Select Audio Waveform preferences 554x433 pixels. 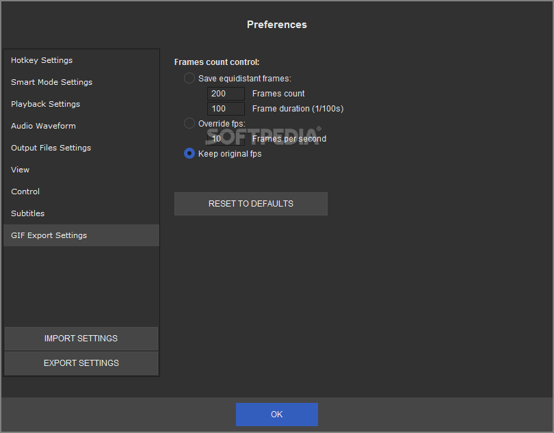coord(81,126)
